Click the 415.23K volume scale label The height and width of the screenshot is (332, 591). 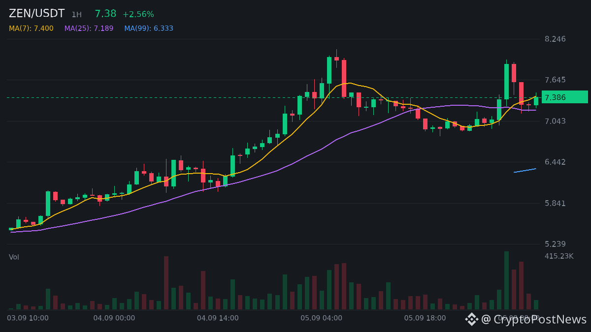(559, 256)
